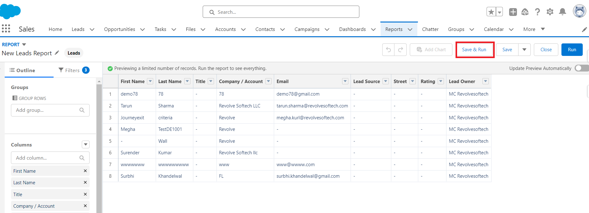Viewport: 589px width, 213px height.
Task: Open the Accounts tab
Action: tap(225, 29)
